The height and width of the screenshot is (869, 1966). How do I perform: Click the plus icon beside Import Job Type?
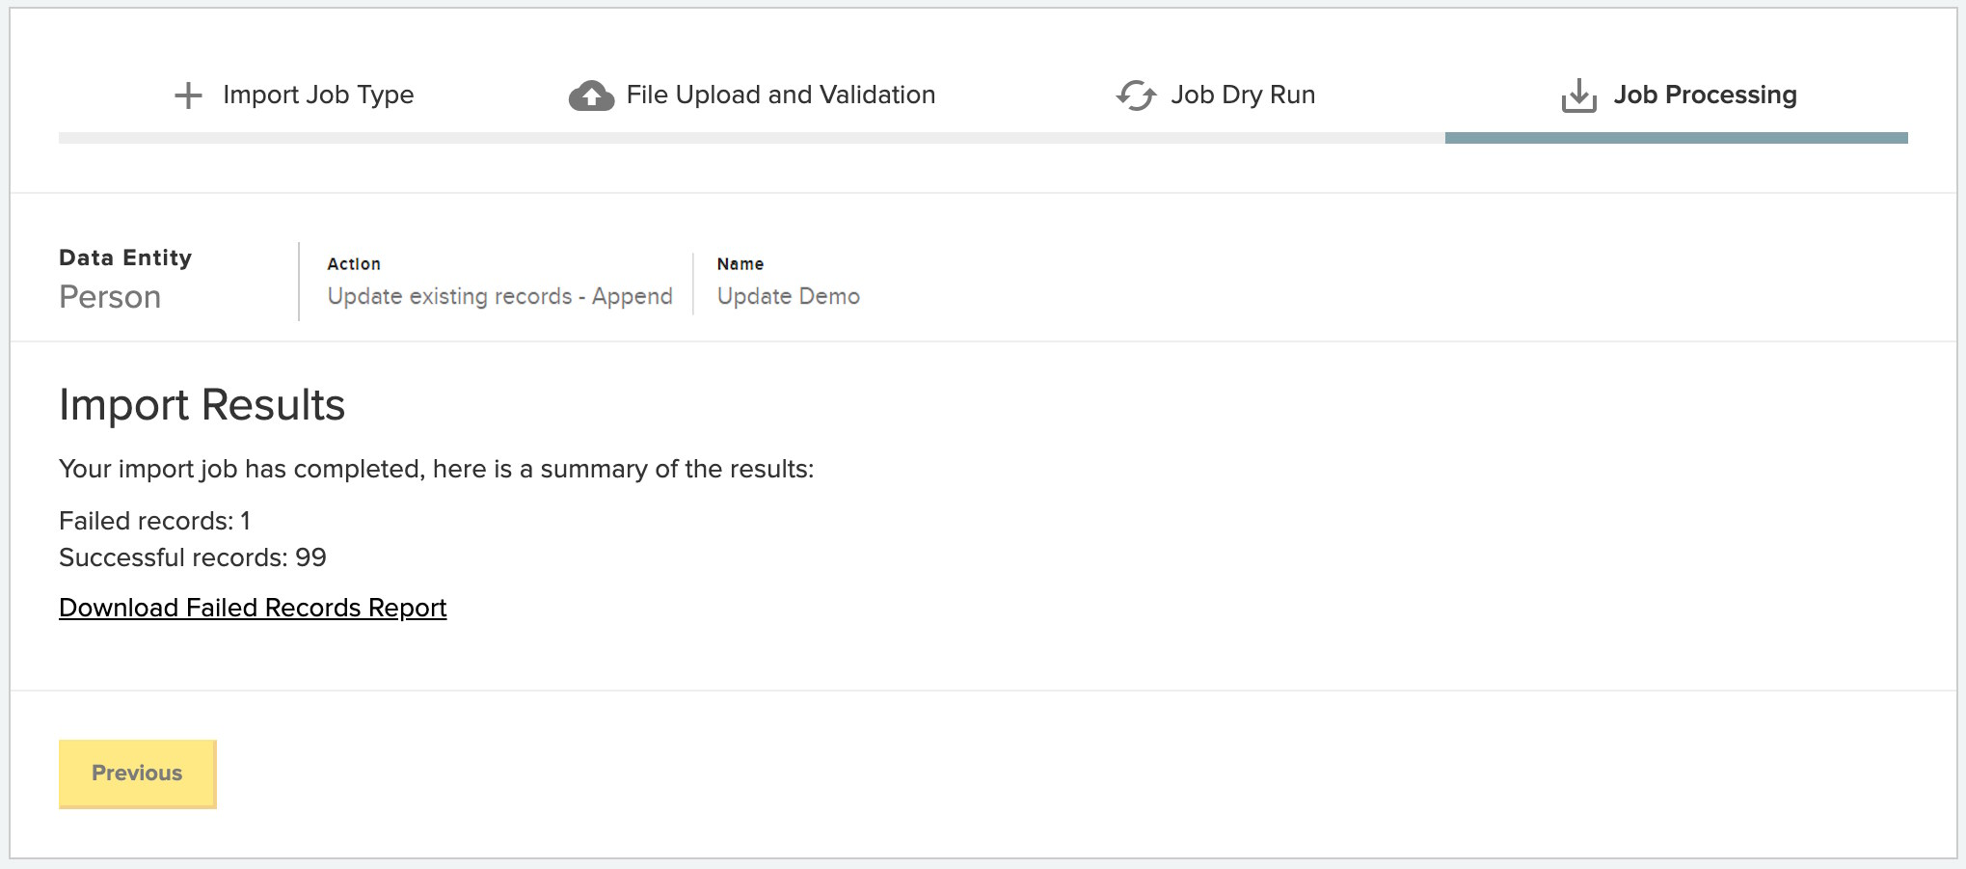[188, 95]
